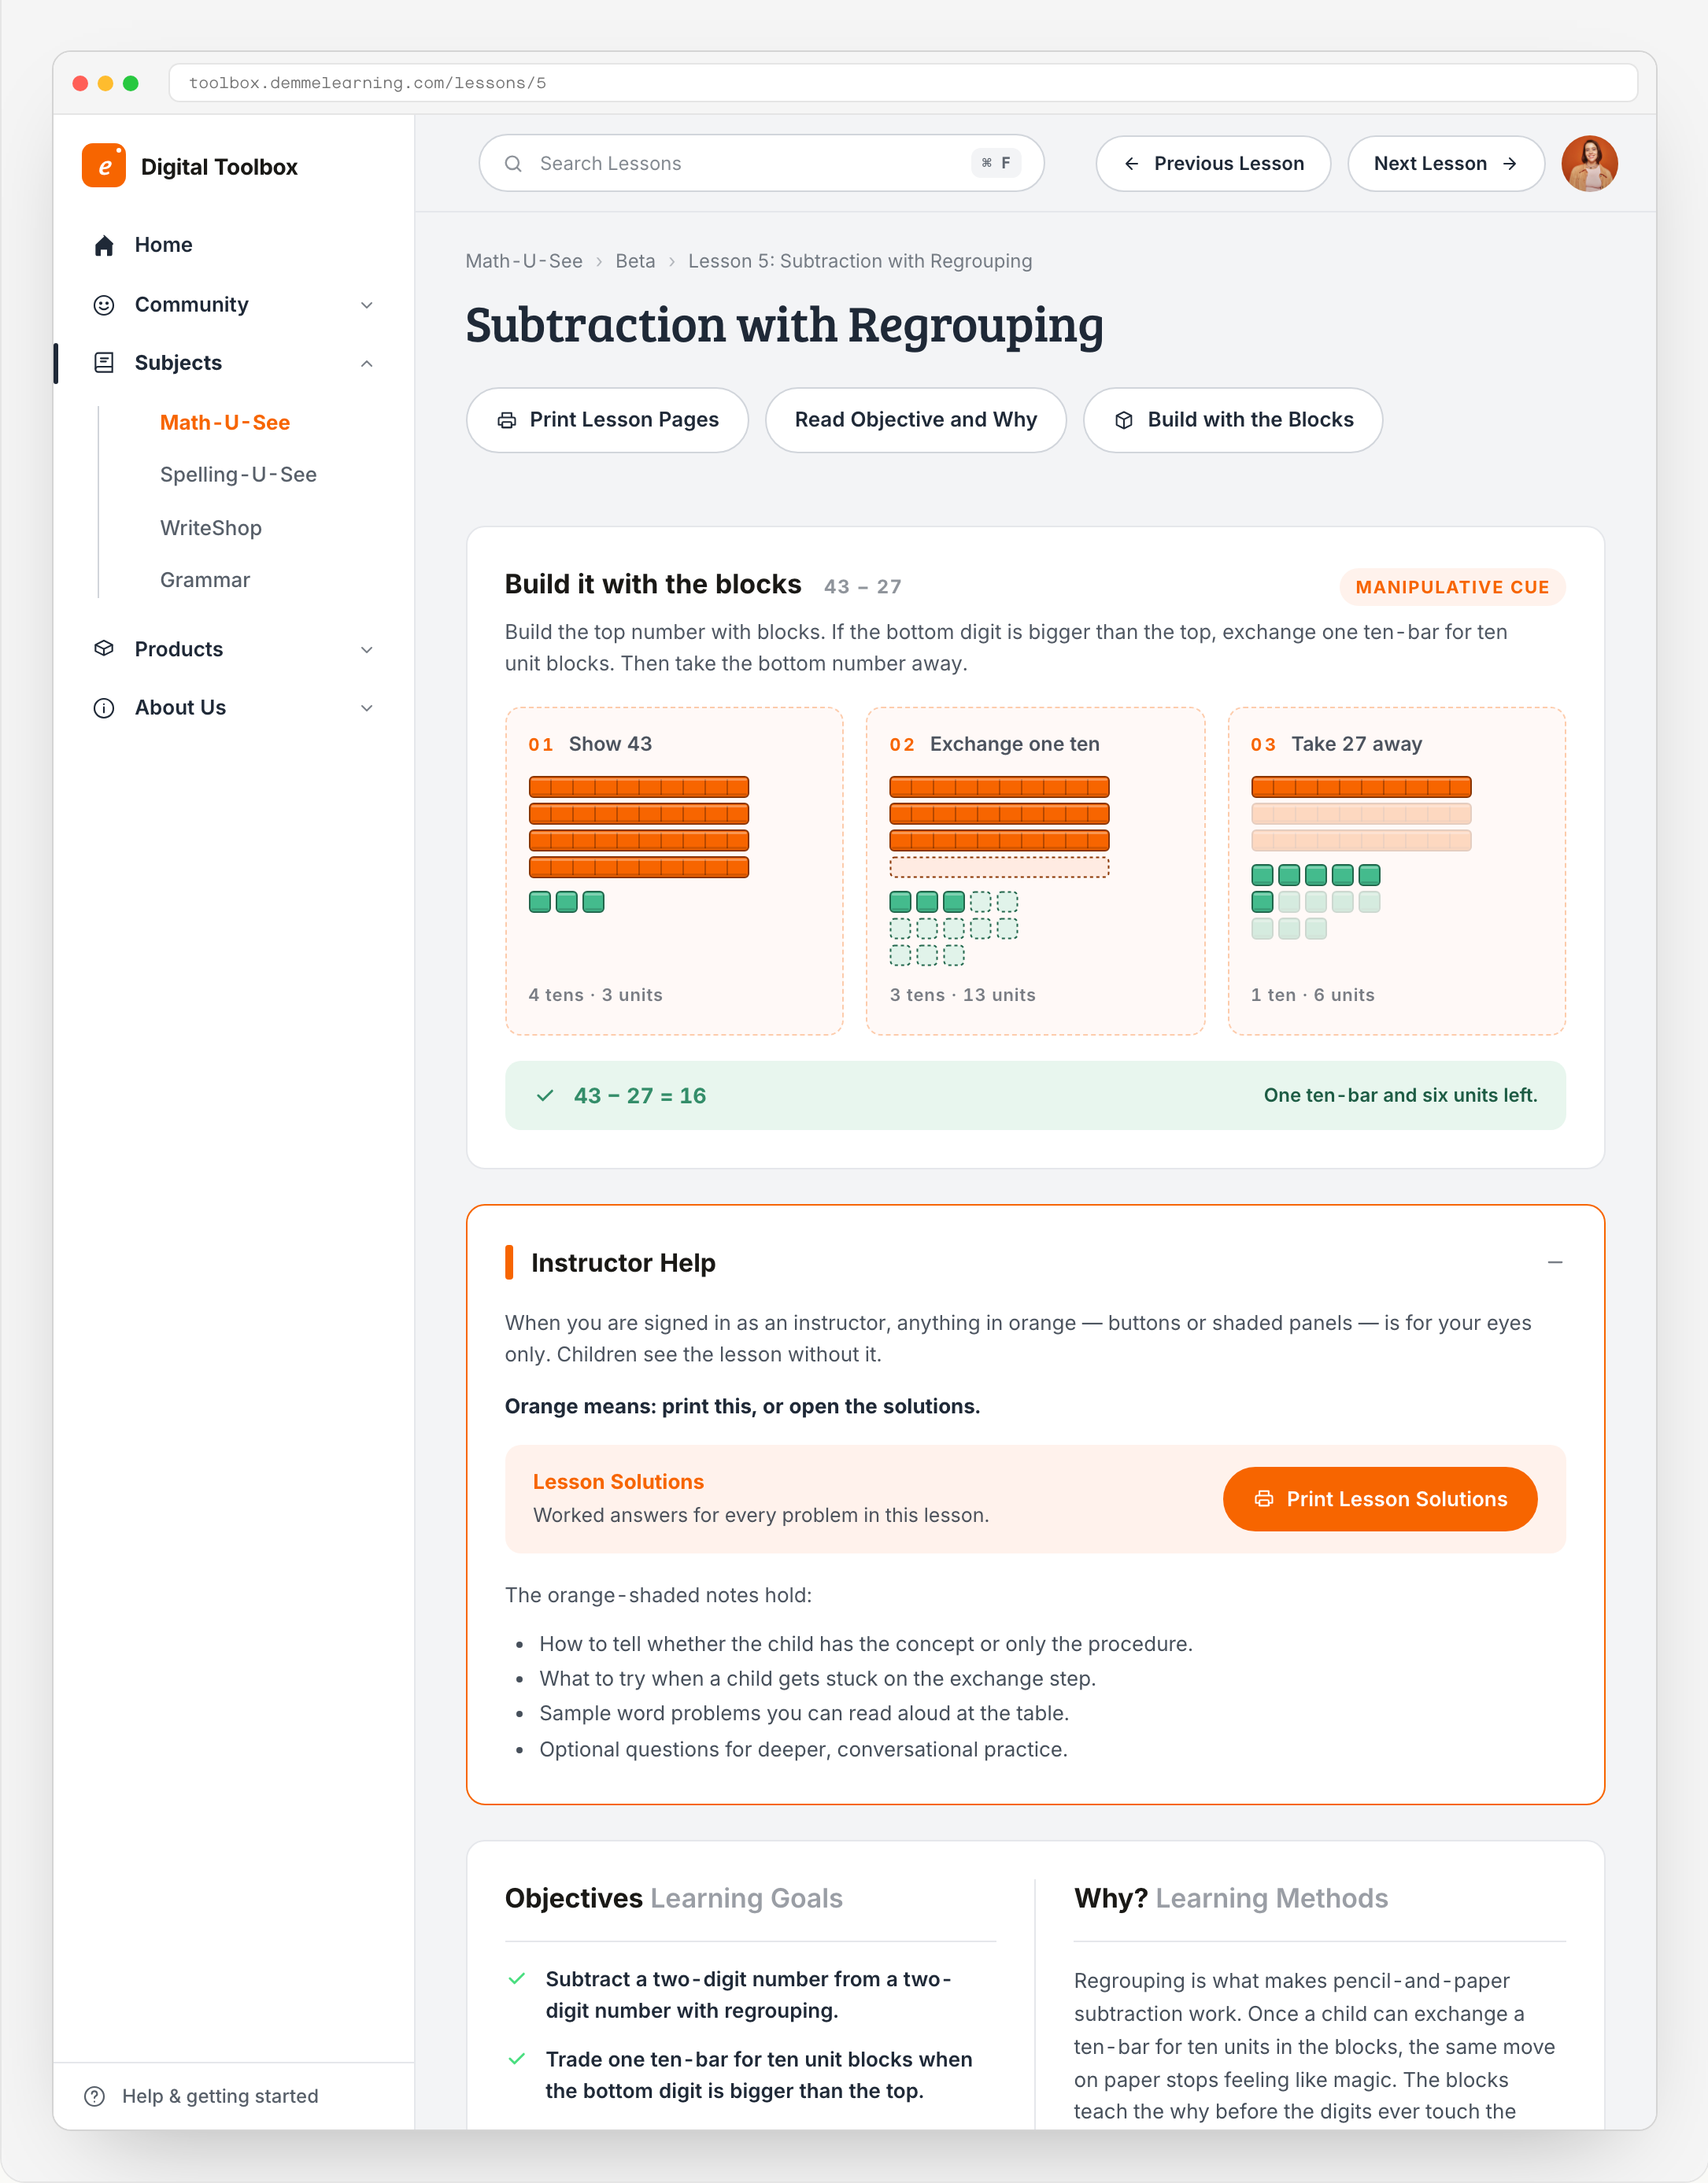The width and height of the screenshot is (1708, 2183).
Task: Go to the Next Lesson
Action: tap(1445, 164)
